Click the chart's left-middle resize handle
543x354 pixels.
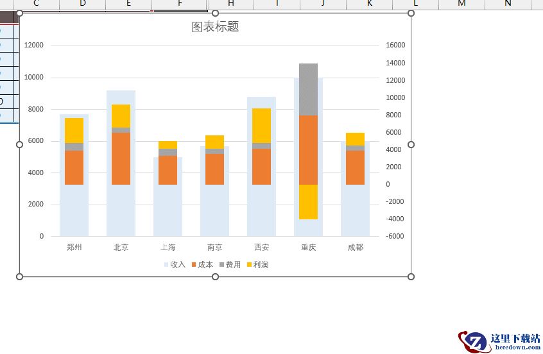pos(19,145)
